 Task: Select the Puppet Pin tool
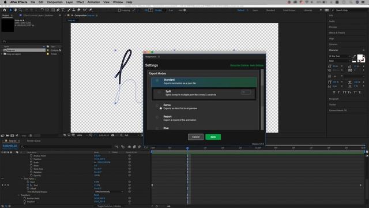coord(91,10)
